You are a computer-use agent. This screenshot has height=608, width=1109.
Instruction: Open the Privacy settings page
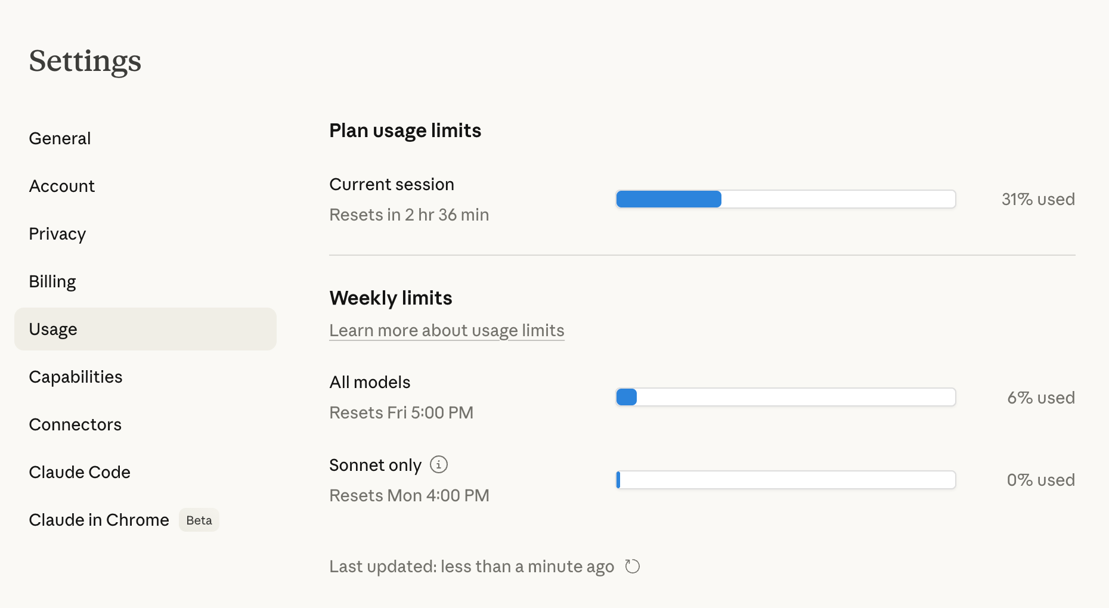(x=57, y=234)
